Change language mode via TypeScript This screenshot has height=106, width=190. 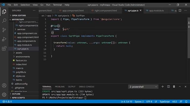[164, 102]
